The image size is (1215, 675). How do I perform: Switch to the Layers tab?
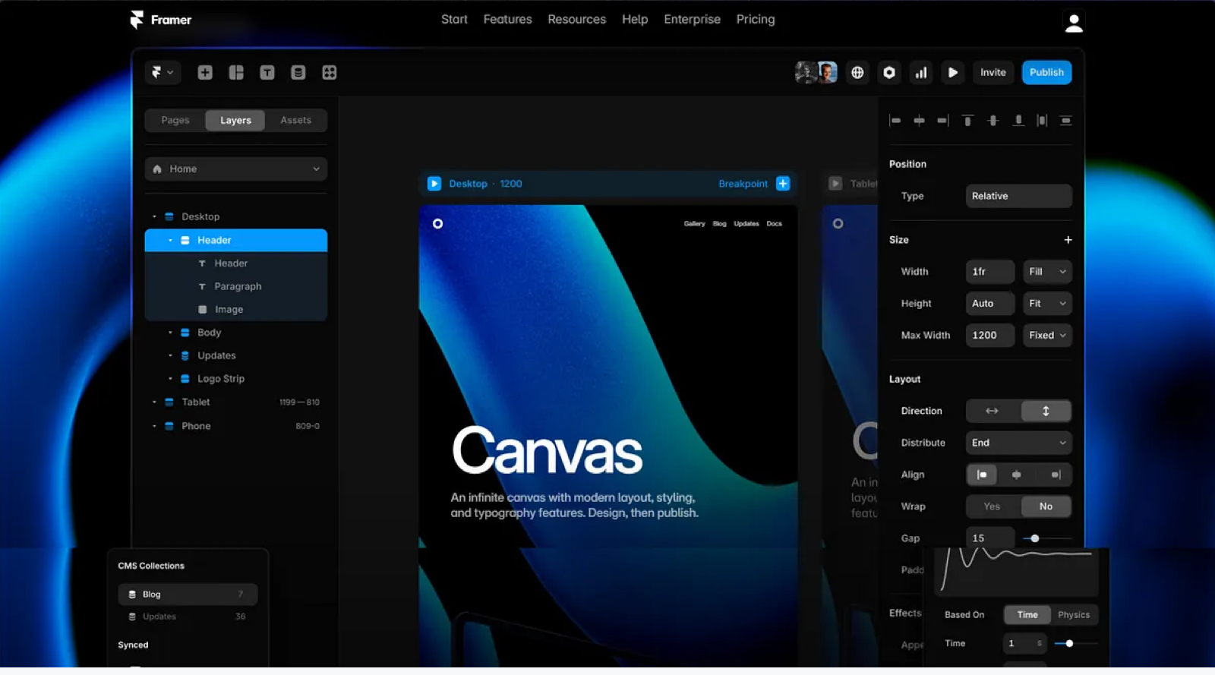pos(235,120)
